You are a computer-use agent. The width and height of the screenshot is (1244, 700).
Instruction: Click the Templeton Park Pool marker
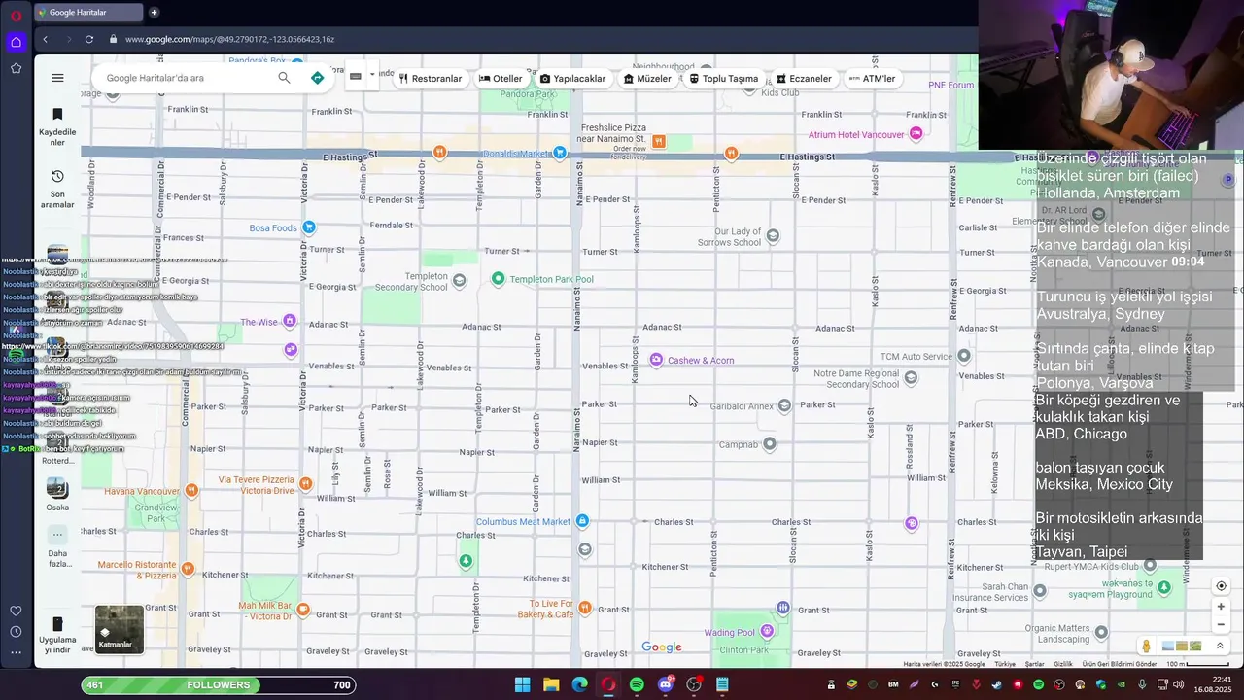(x=499, y=279)
